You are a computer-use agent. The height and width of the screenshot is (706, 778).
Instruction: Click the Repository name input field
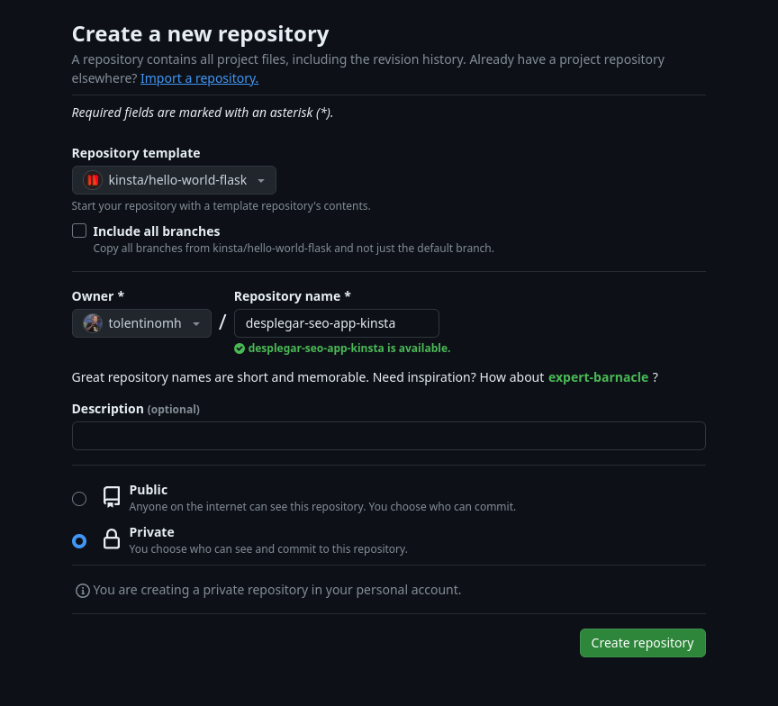(336, 322)
